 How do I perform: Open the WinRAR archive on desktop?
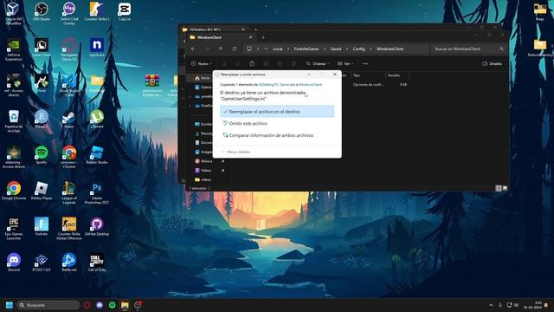(152, 85)
